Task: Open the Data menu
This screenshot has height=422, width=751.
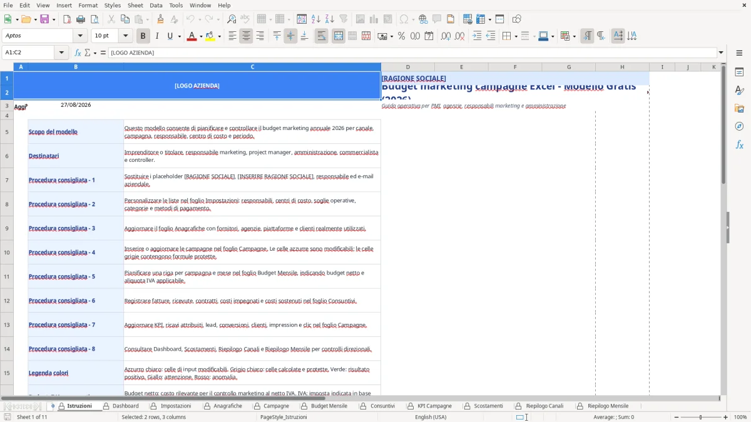Action: (156, 5)
